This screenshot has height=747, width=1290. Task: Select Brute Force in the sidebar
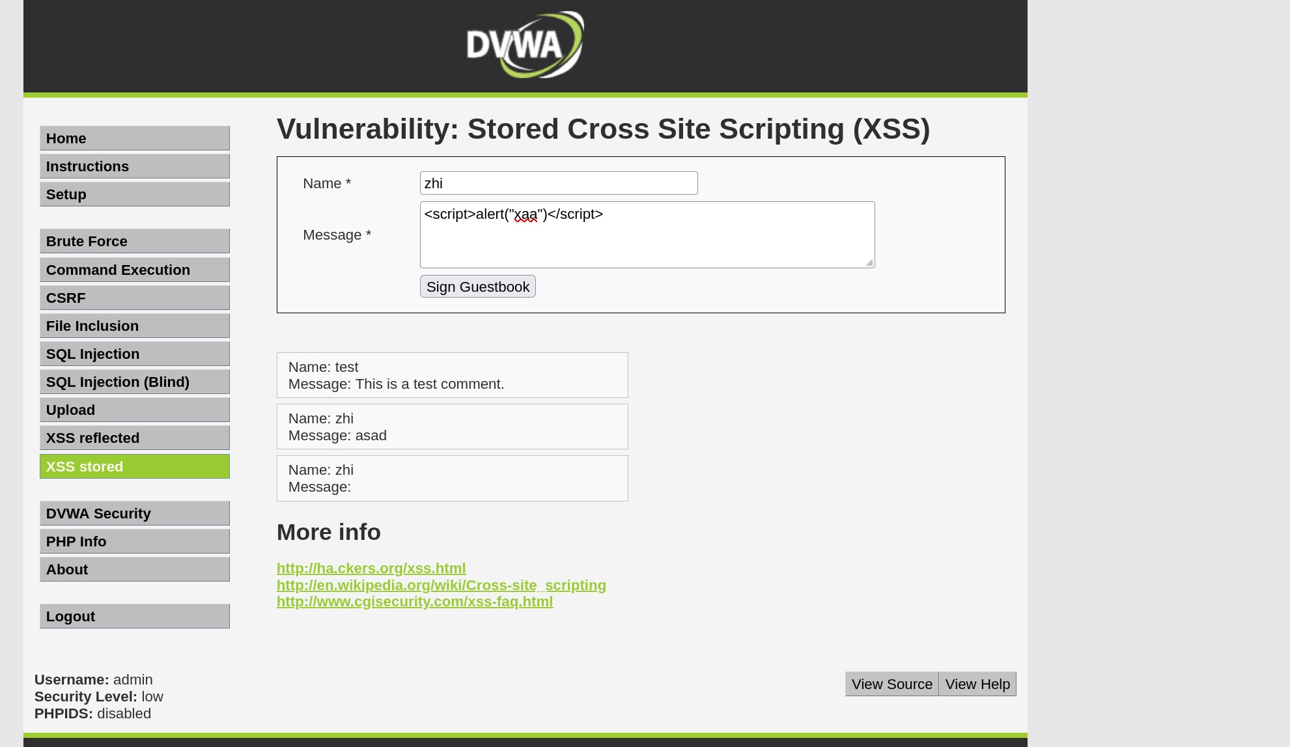[134, 242]
